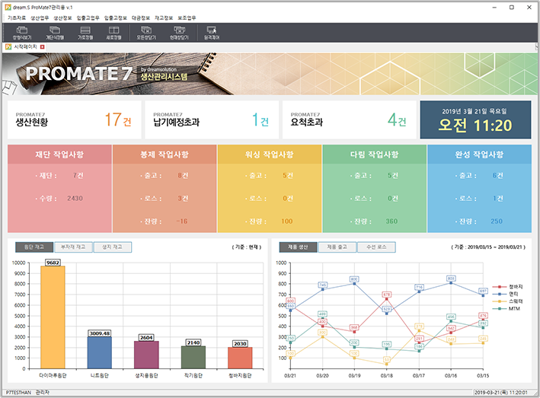
Task: Click the 모든창닫기 close all windows icon
Action: [146, 33]
